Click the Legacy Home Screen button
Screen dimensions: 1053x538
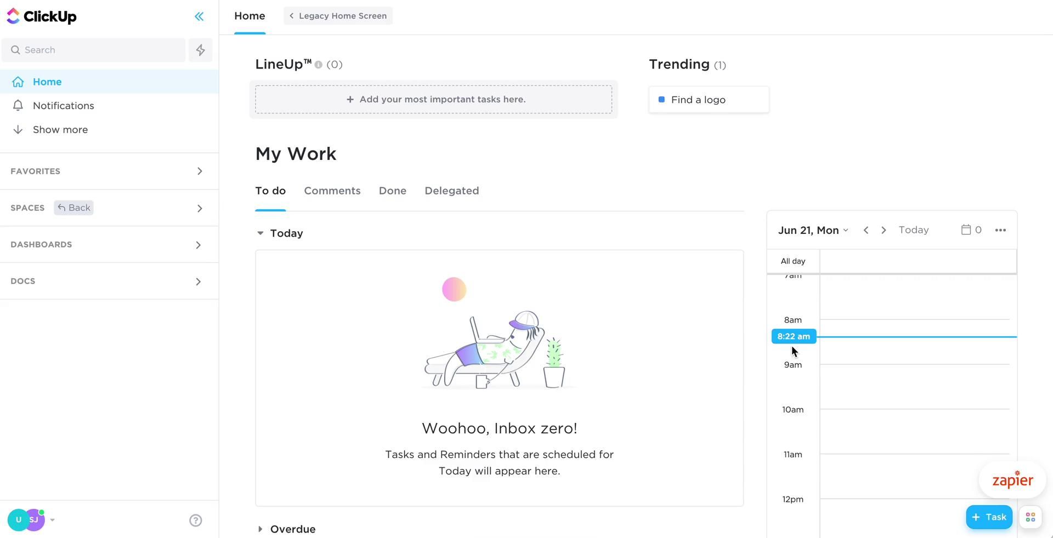(x=338, y=16)
